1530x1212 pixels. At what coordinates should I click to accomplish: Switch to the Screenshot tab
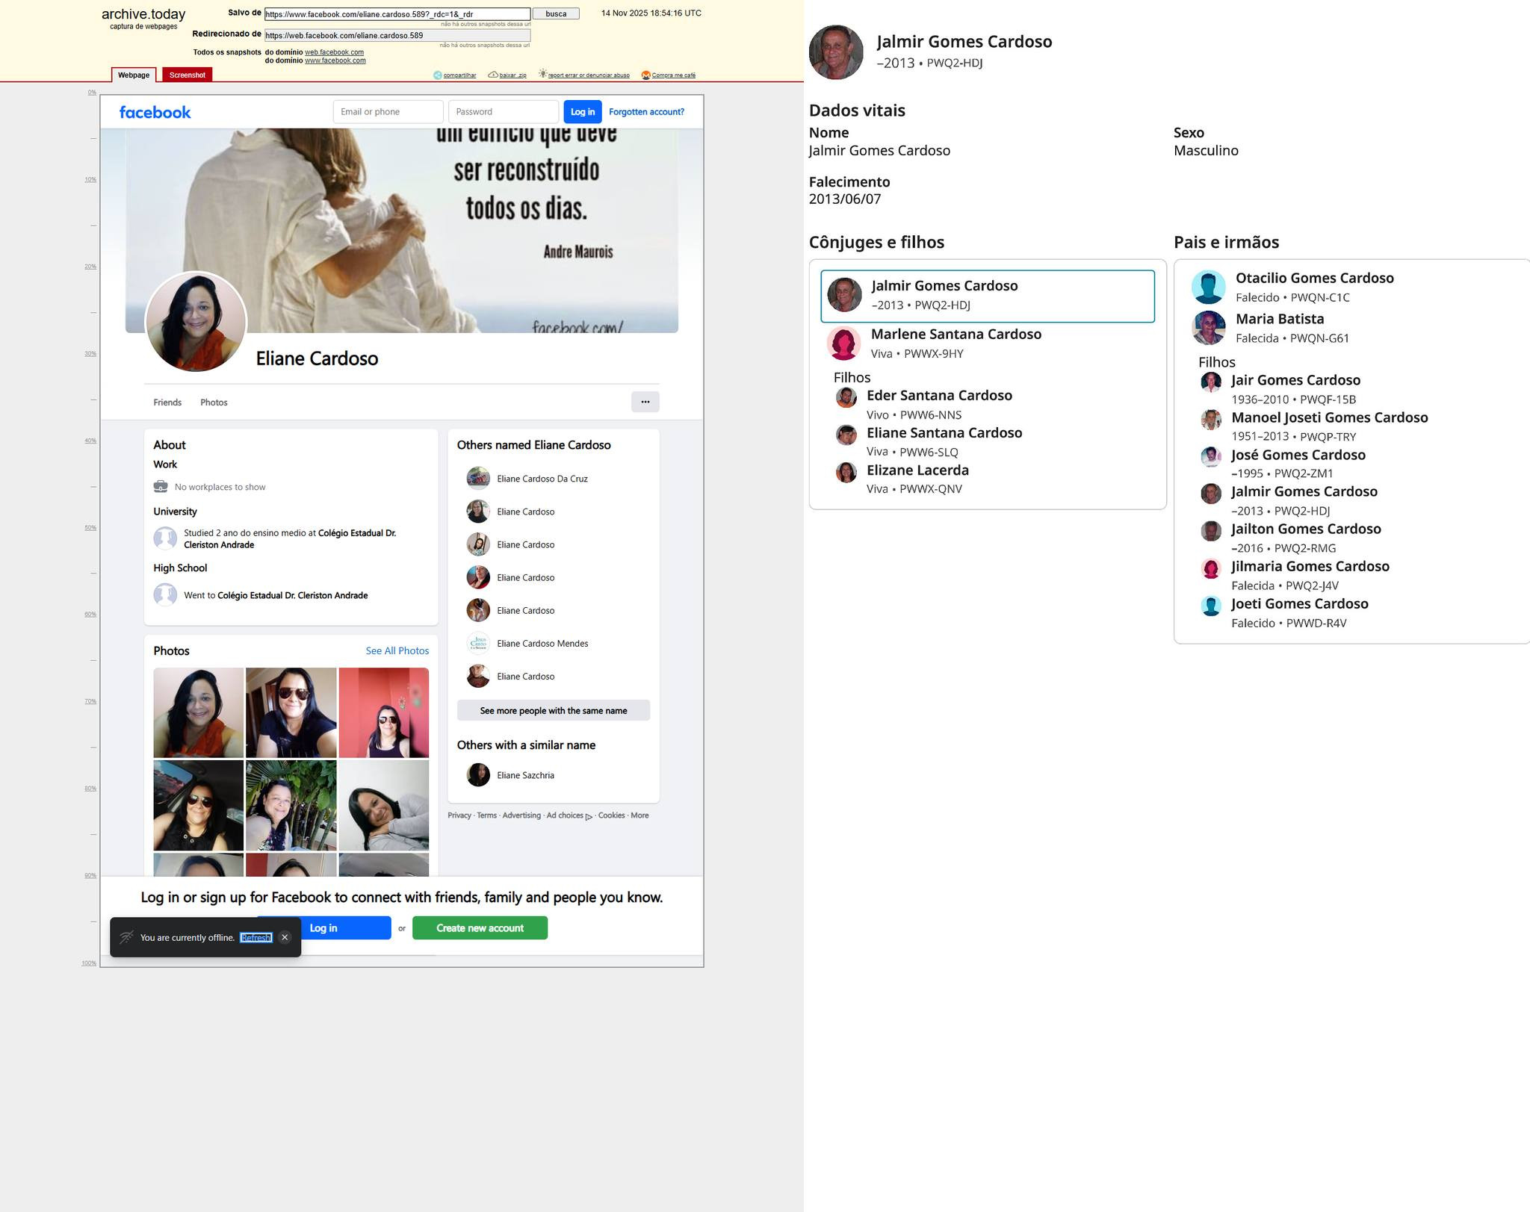tap(187, 75)
